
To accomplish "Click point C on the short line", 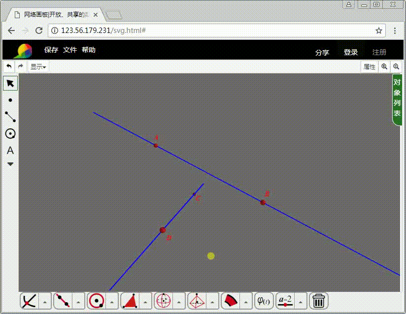I will (x=194, y=194).
